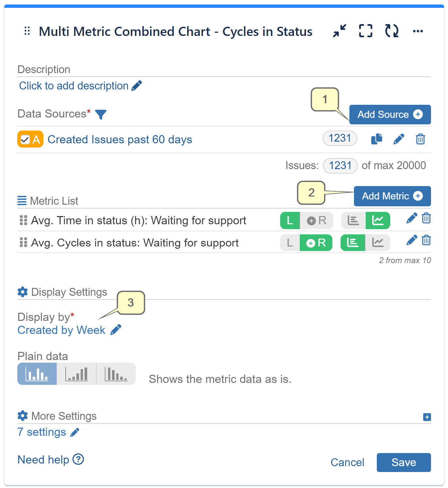Minimize the gadget view
Screen dimensions: 448x488
pyautogui.click(x=339, y=31)
